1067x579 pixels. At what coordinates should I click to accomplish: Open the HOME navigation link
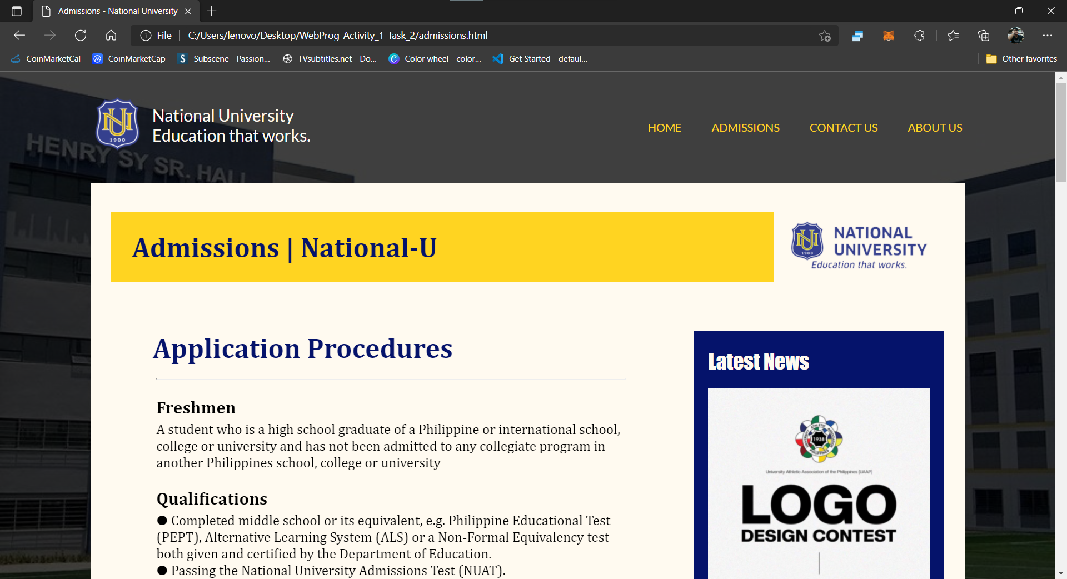click(x=664, y=127)
